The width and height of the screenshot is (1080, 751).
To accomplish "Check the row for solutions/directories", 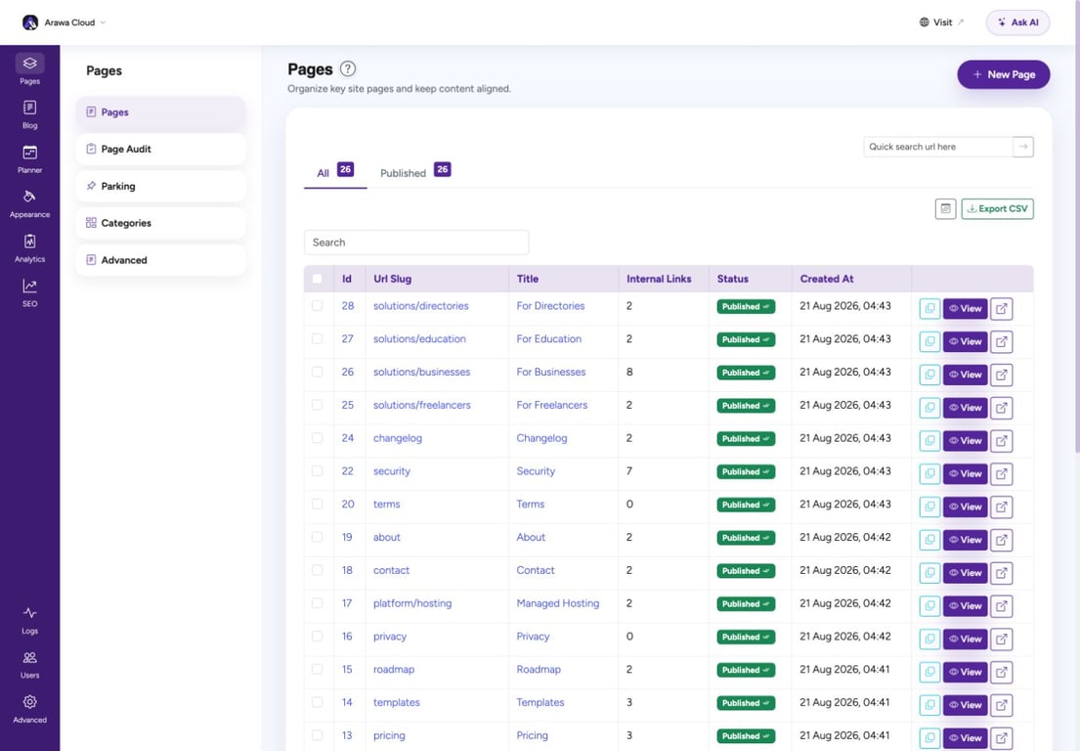I will point(317,306).
